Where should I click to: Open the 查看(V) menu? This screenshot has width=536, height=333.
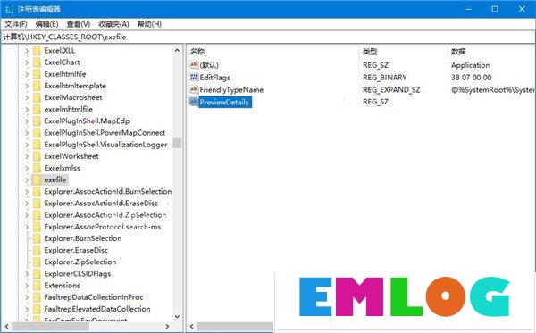79,24
